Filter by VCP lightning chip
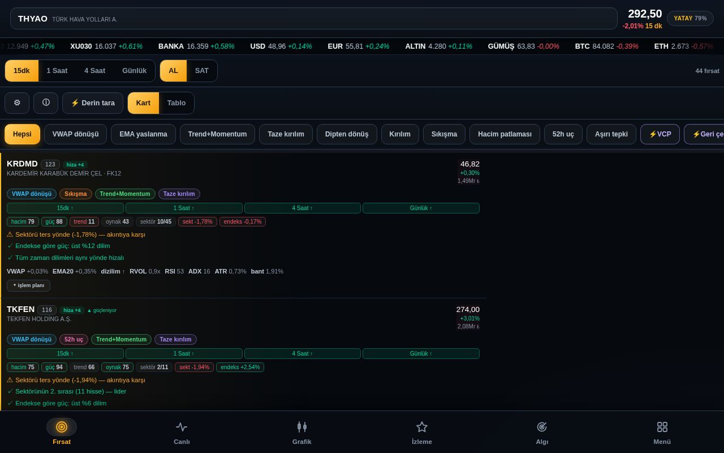The image size is (724, 453). (660, 134)
